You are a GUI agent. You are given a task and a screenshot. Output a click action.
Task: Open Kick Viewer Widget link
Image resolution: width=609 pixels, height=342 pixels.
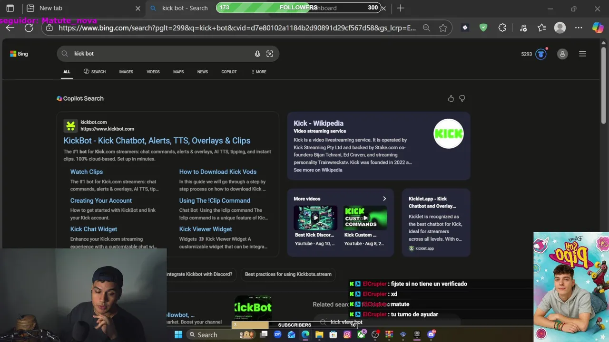click(x=206, y=229)
